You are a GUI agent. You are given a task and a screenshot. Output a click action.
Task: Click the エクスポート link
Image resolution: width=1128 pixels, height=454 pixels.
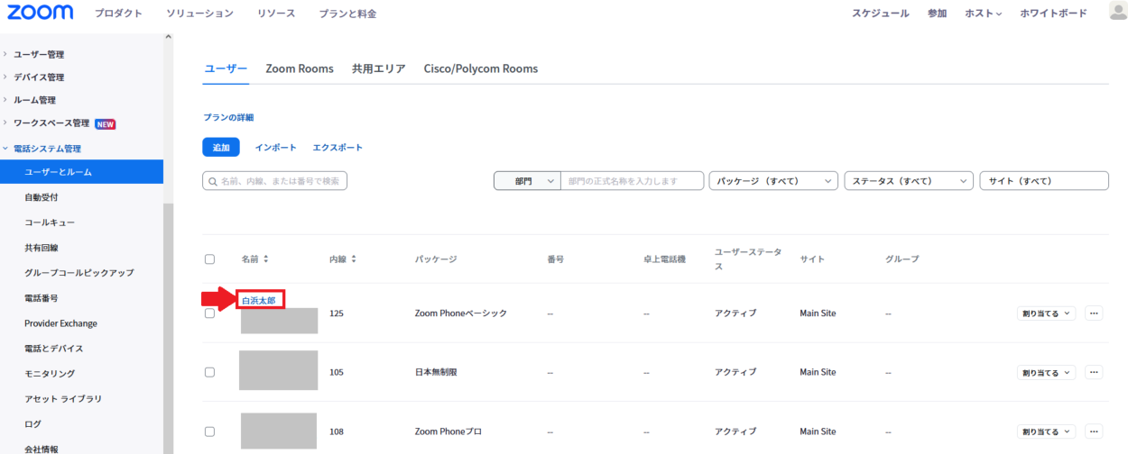click(x=337, y=147)
